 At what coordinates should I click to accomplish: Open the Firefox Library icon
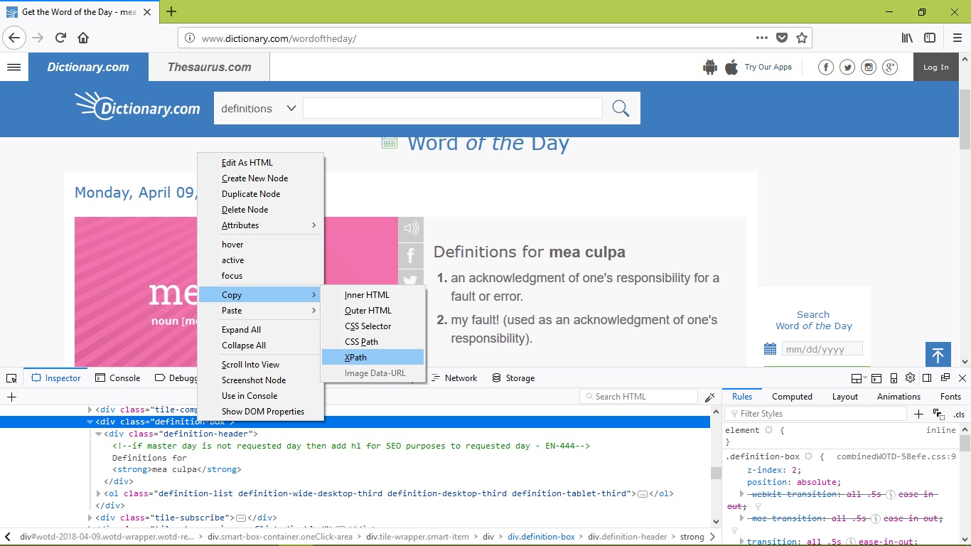907,38
